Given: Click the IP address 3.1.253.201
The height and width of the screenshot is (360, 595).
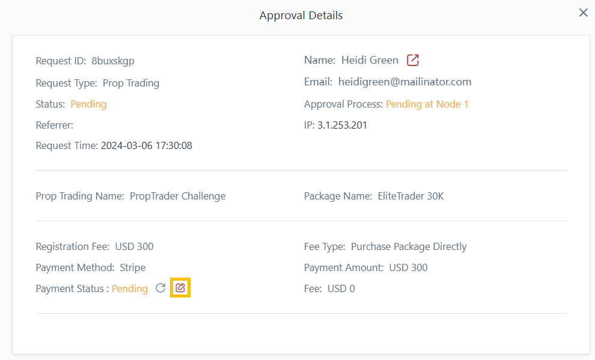Looking at the screenshot, I should [x=342, y=125].
